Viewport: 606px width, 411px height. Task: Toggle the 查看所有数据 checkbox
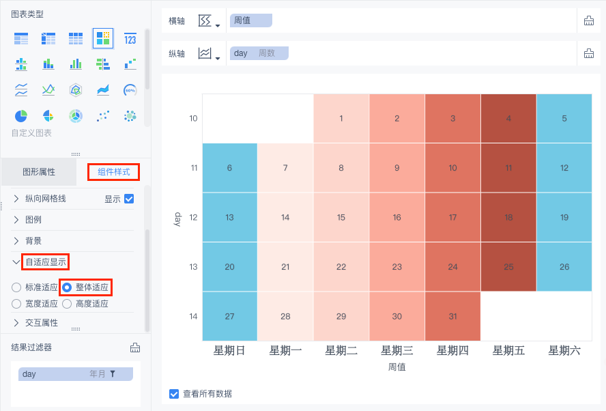pos(174,394)
